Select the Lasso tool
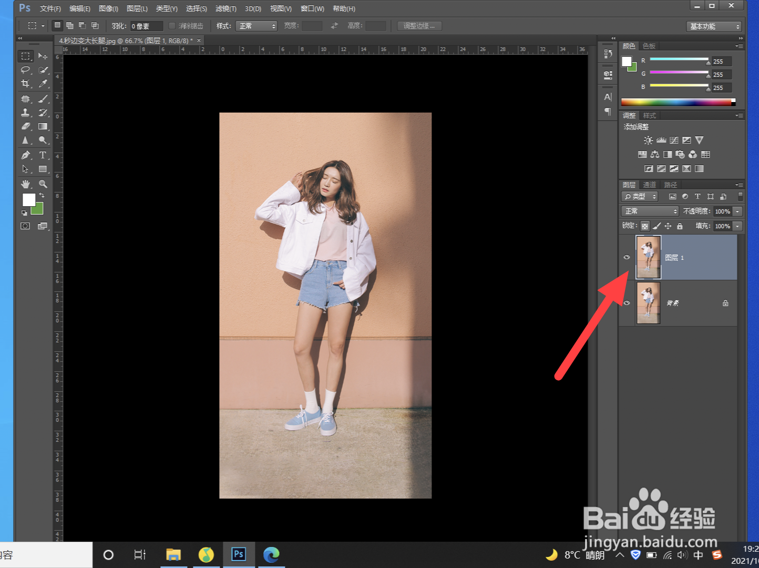Screen dimensions: 759x568 tap(25, 70)
